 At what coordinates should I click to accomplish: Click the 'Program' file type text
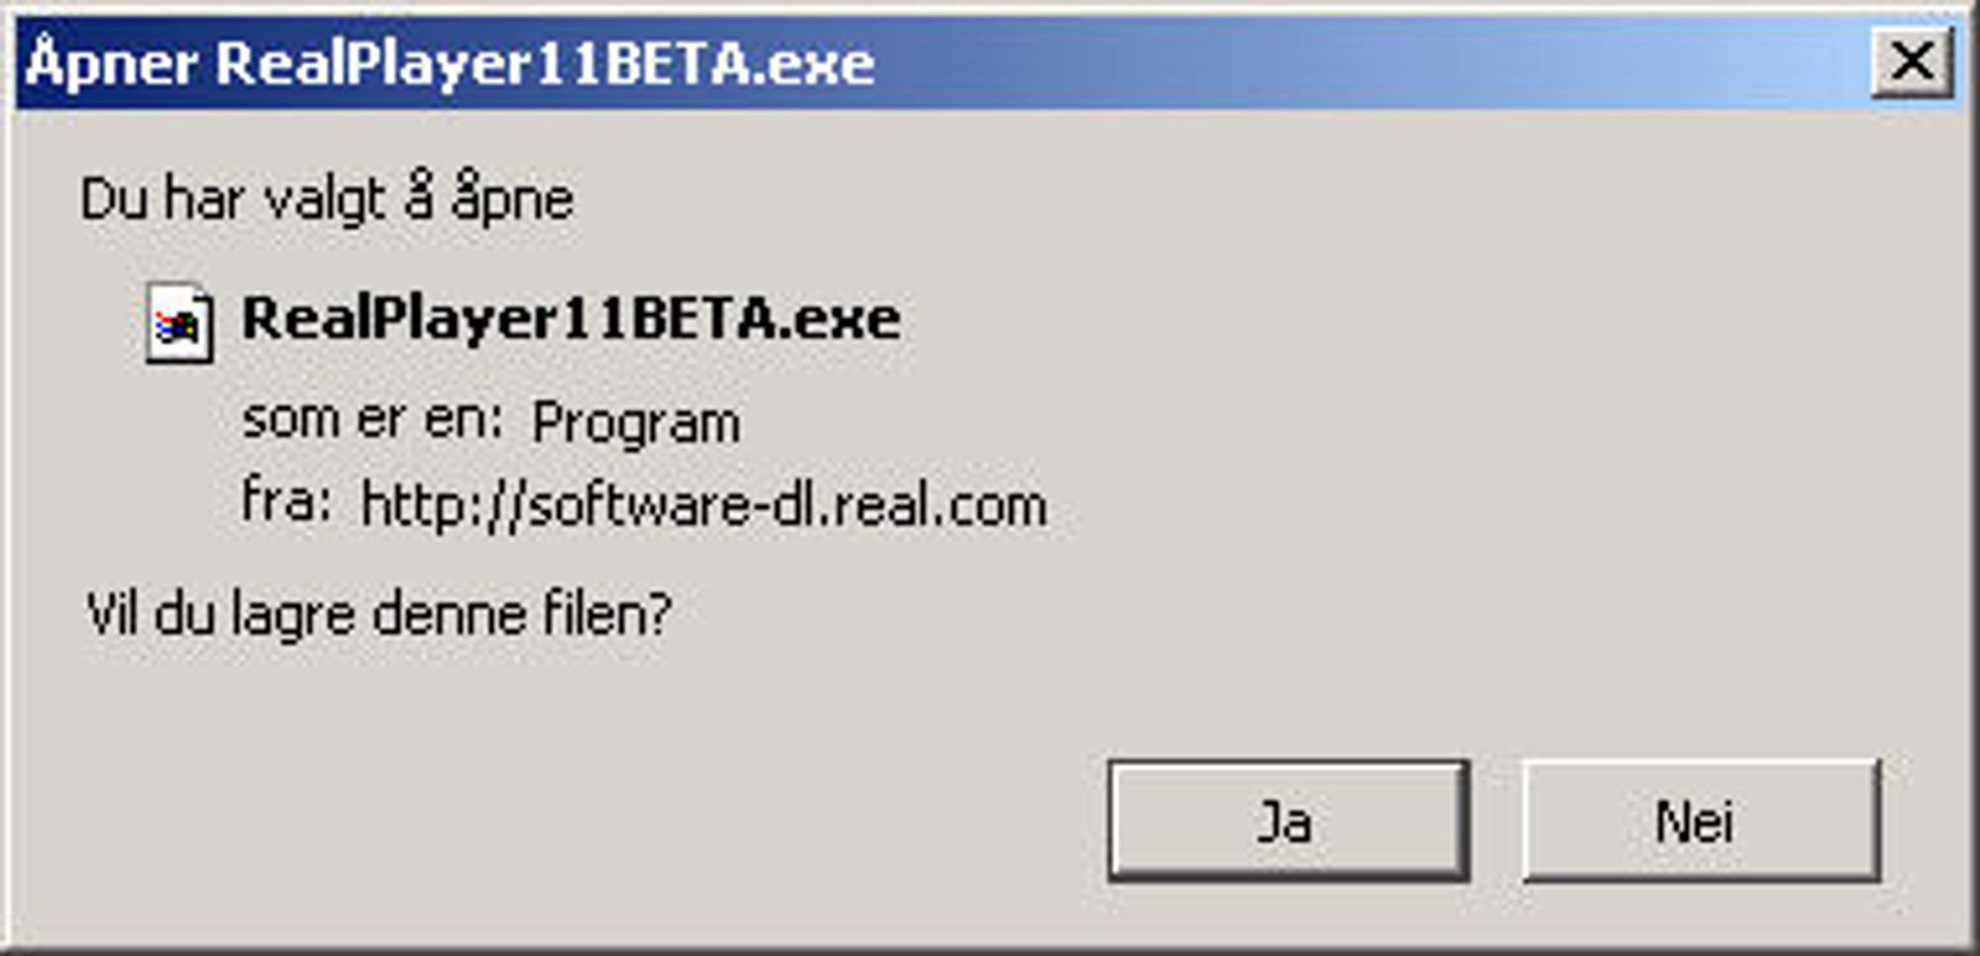(636, 424)
